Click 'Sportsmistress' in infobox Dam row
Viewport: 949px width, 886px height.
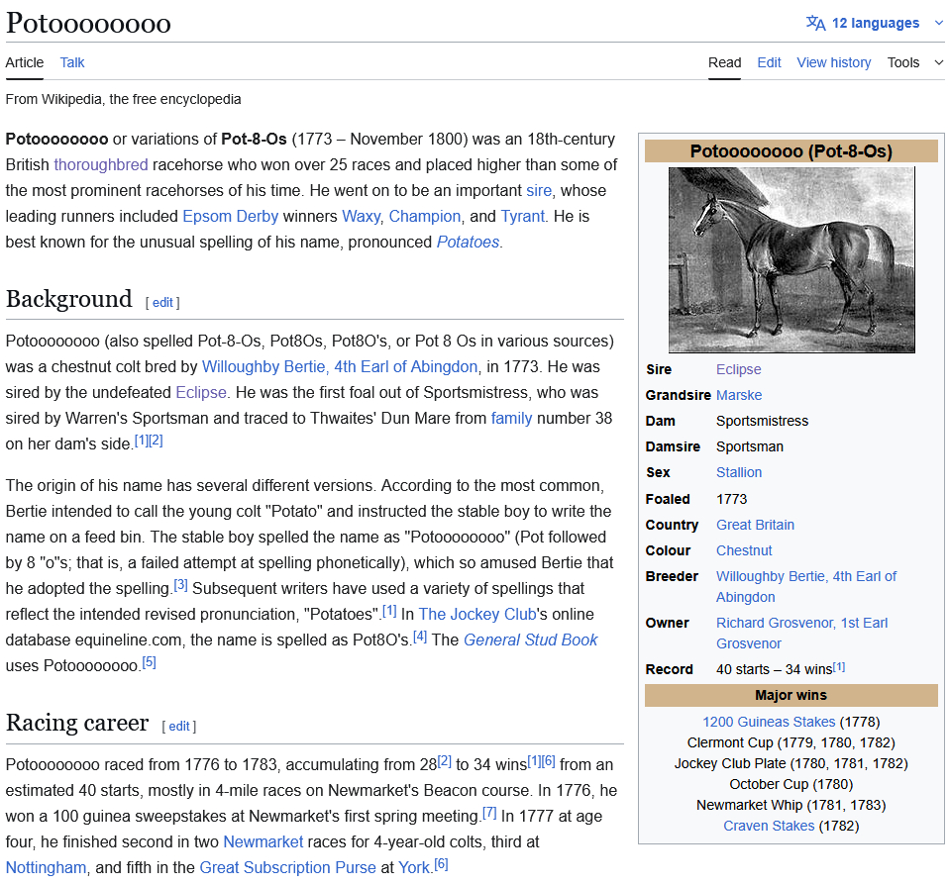click(762, 421)
